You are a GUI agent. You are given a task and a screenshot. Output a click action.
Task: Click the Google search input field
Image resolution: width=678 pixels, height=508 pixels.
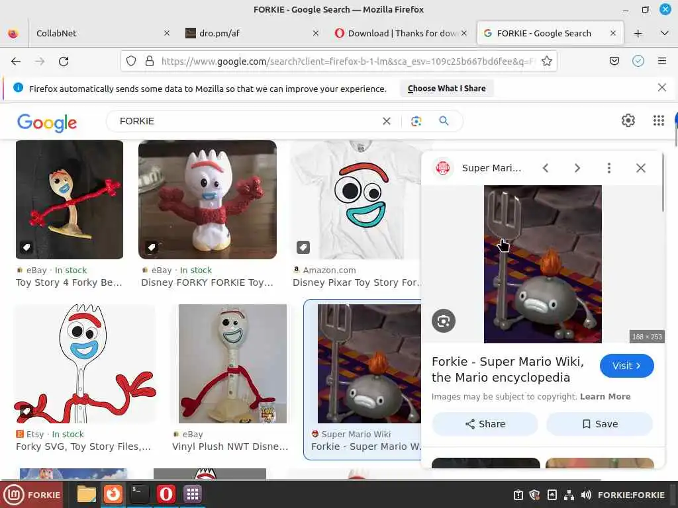tap(248, 122)
